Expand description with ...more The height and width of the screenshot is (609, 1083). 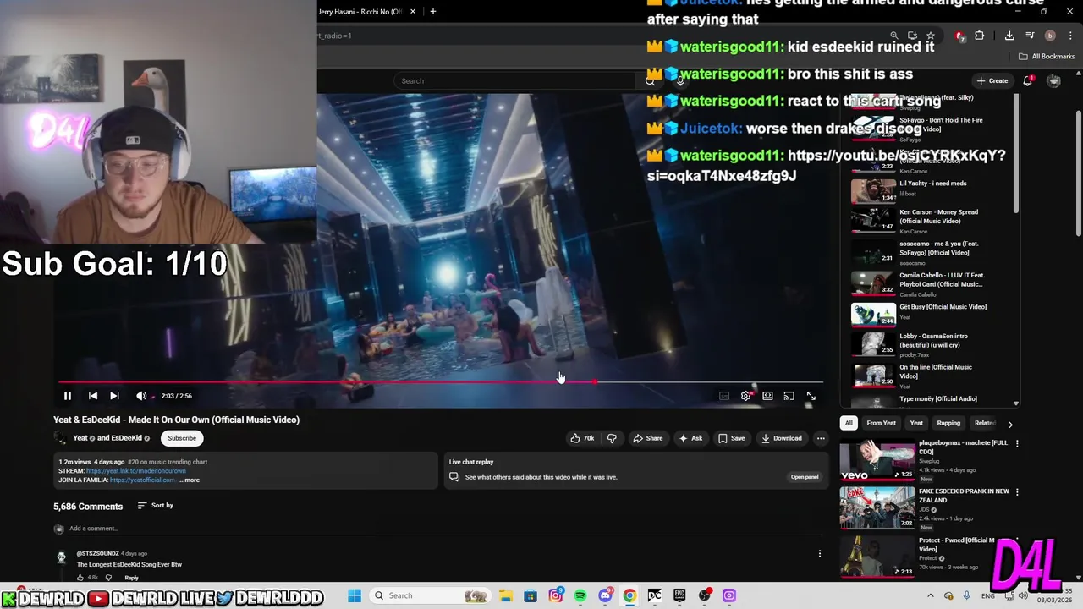[190, 480]
